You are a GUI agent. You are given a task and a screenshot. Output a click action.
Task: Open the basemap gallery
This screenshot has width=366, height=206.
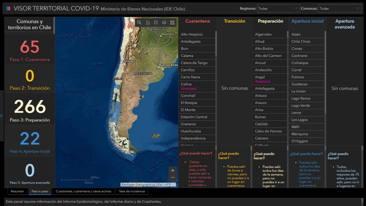tap(172, 23)
